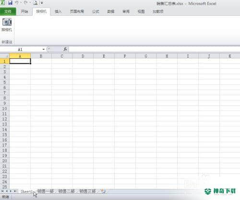Click the print preview icon in quick access toolbar
This screenshot has width=240, height=200.
click(36, 3)
